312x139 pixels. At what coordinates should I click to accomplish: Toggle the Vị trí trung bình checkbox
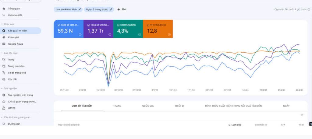pos(148,25)
